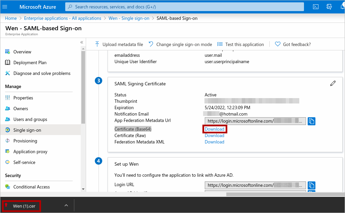Viewport: 345px width, 213px height.
Task: Collapse the left sidebar with double chevron
Action: point(81,42)
